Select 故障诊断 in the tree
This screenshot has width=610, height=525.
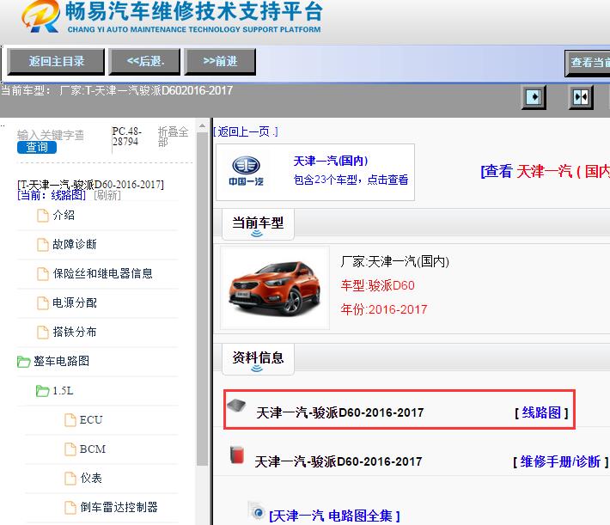(75, 244)
